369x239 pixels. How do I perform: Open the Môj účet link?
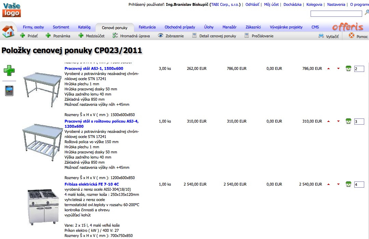[x=271, y=4]
